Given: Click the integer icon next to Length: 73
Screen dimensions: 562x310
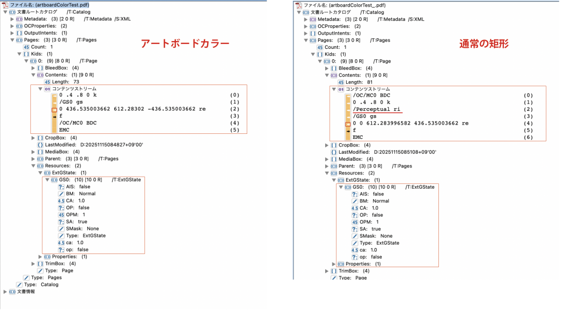Looking at the screenshot, I should pos(47,82).
